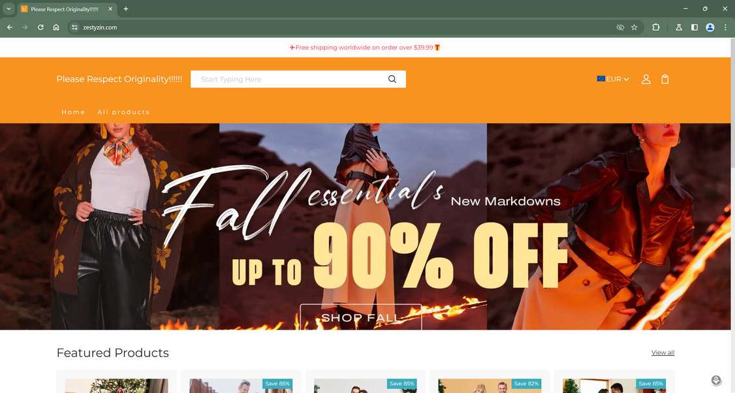Open the user account icon
Screen dimensions: 735x393
(x=646, y=79)
